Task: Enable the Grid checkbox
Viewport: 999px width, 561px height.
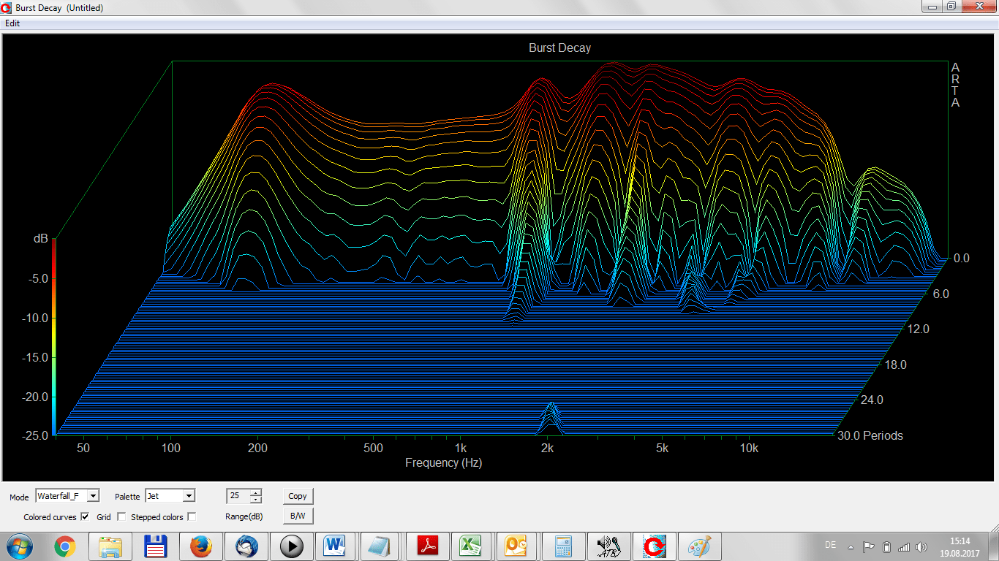Action: coord(121,516)
